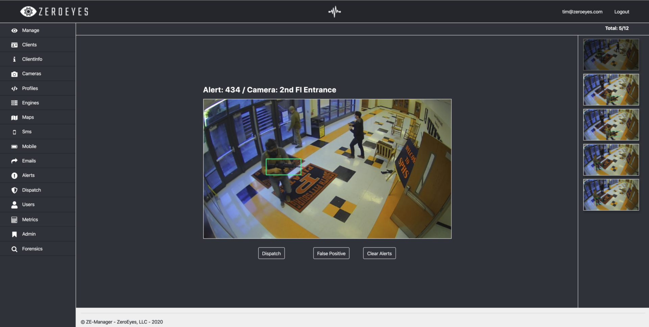Screen dimensions: 649x327
Task: Click the bookmark icon beside Admin
Action: click(14, 234)
